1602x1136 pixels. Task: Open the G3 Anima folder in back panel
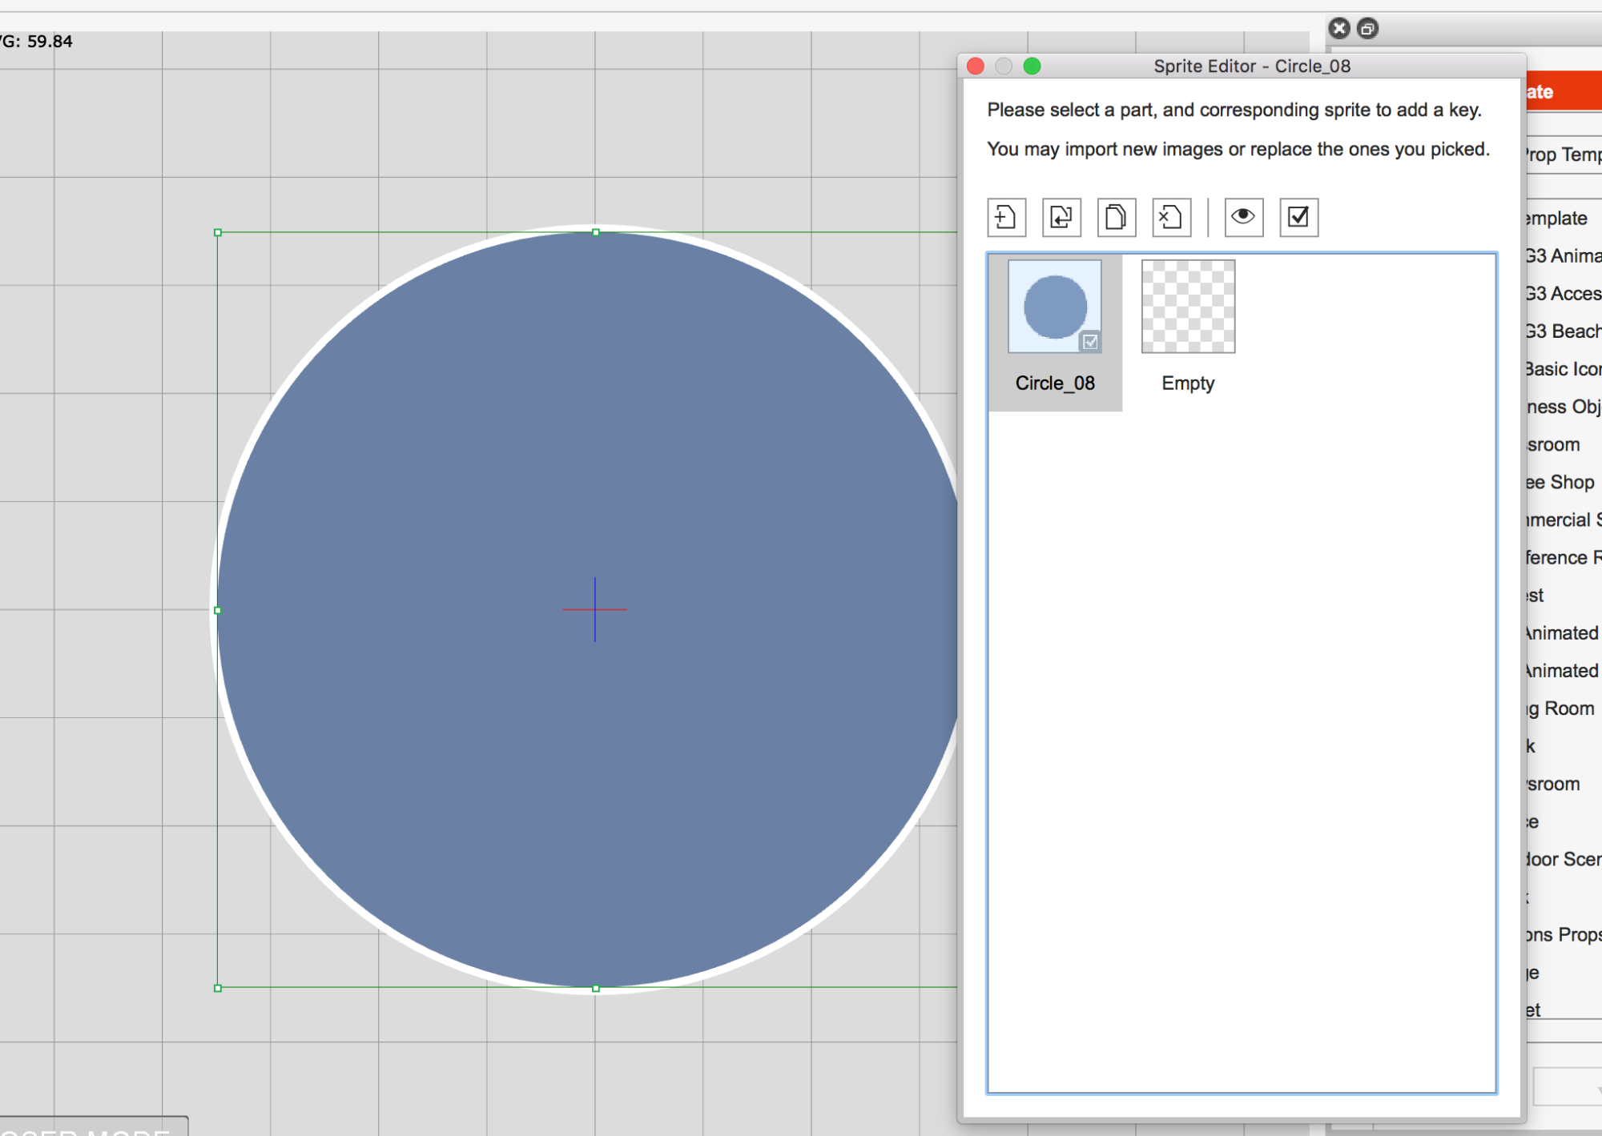(x=1564, y=256)
